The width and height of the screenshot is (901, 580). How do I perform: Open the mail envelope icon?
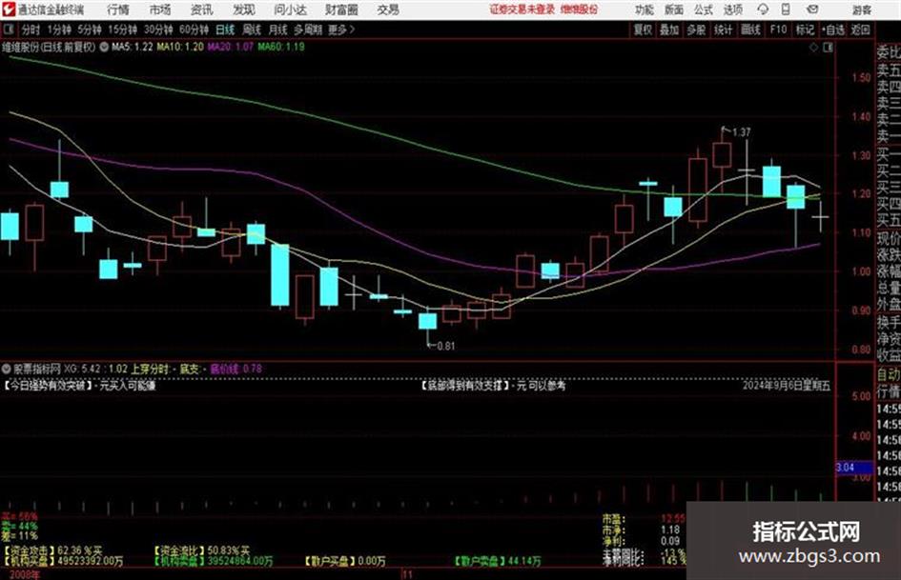(x=812, y=10)
